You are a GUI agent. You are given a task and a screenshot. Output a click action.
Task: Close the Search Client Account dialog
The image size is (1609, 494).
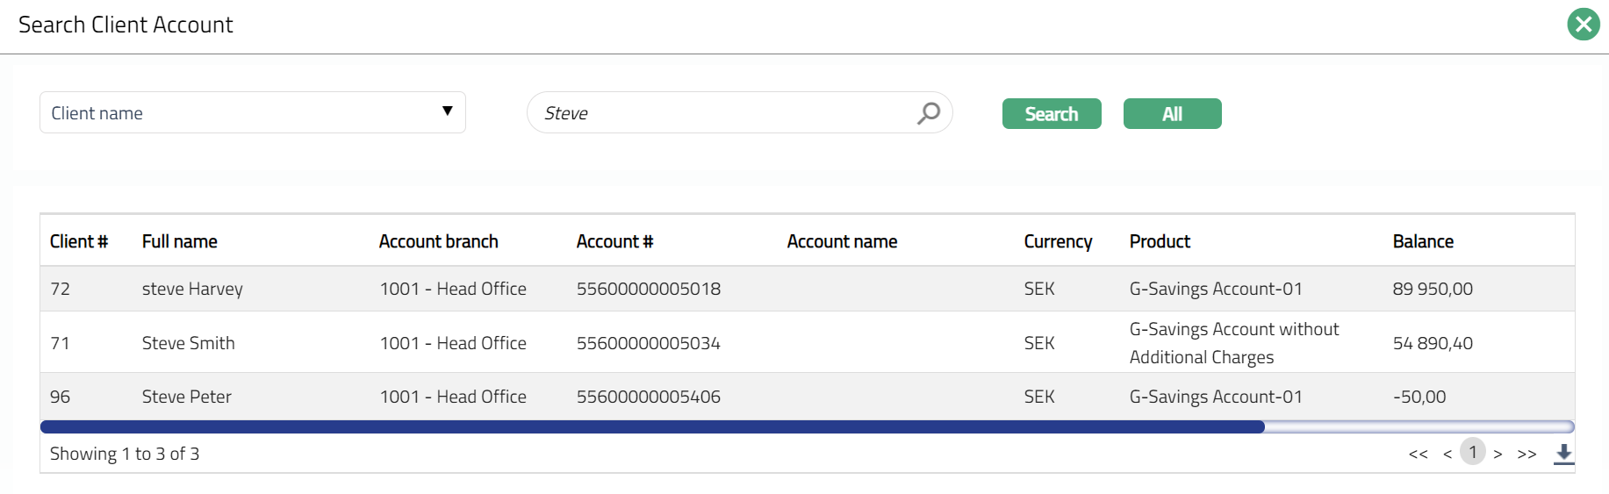[x=1583, y=25]
